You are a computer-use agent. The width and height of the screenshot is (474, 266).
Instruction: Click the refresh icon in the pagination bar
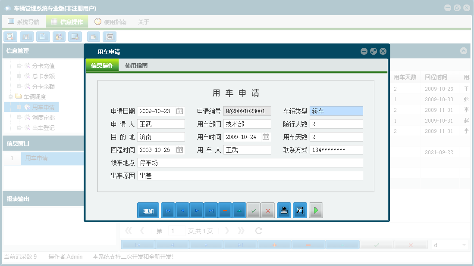pos(258,230)
